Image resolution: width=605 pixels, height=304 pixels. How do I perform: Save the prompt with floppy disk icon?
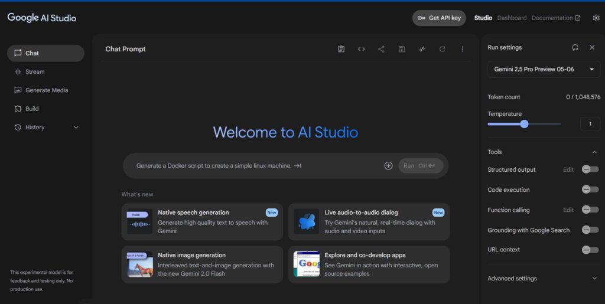coord(402,49)
